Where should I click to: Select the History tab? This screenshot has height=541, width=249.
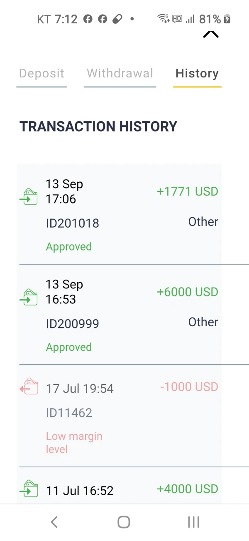197,74
